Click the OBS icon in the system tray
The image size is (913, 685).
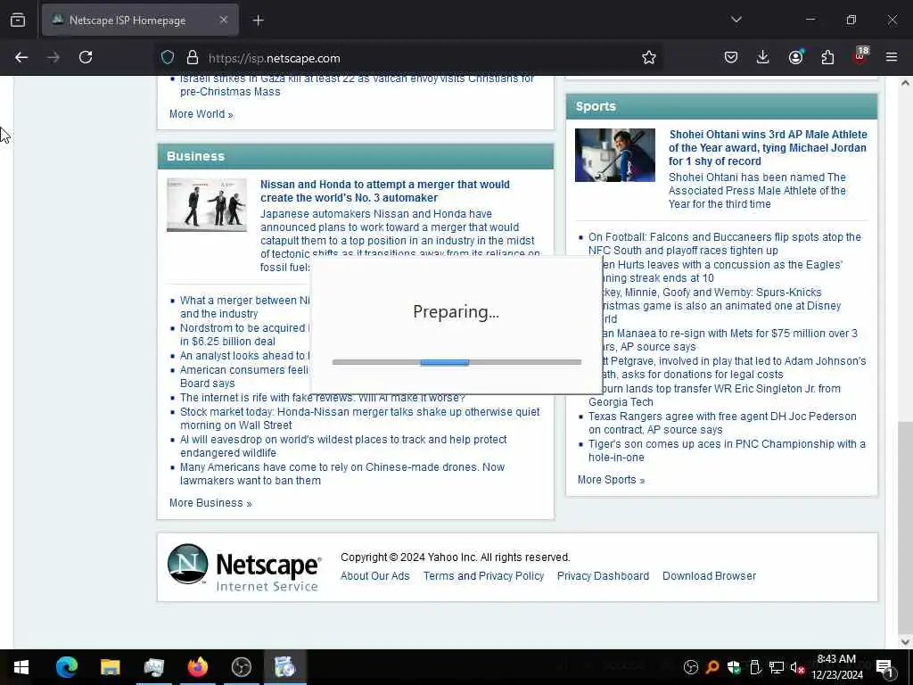click(x=691, y=667)
